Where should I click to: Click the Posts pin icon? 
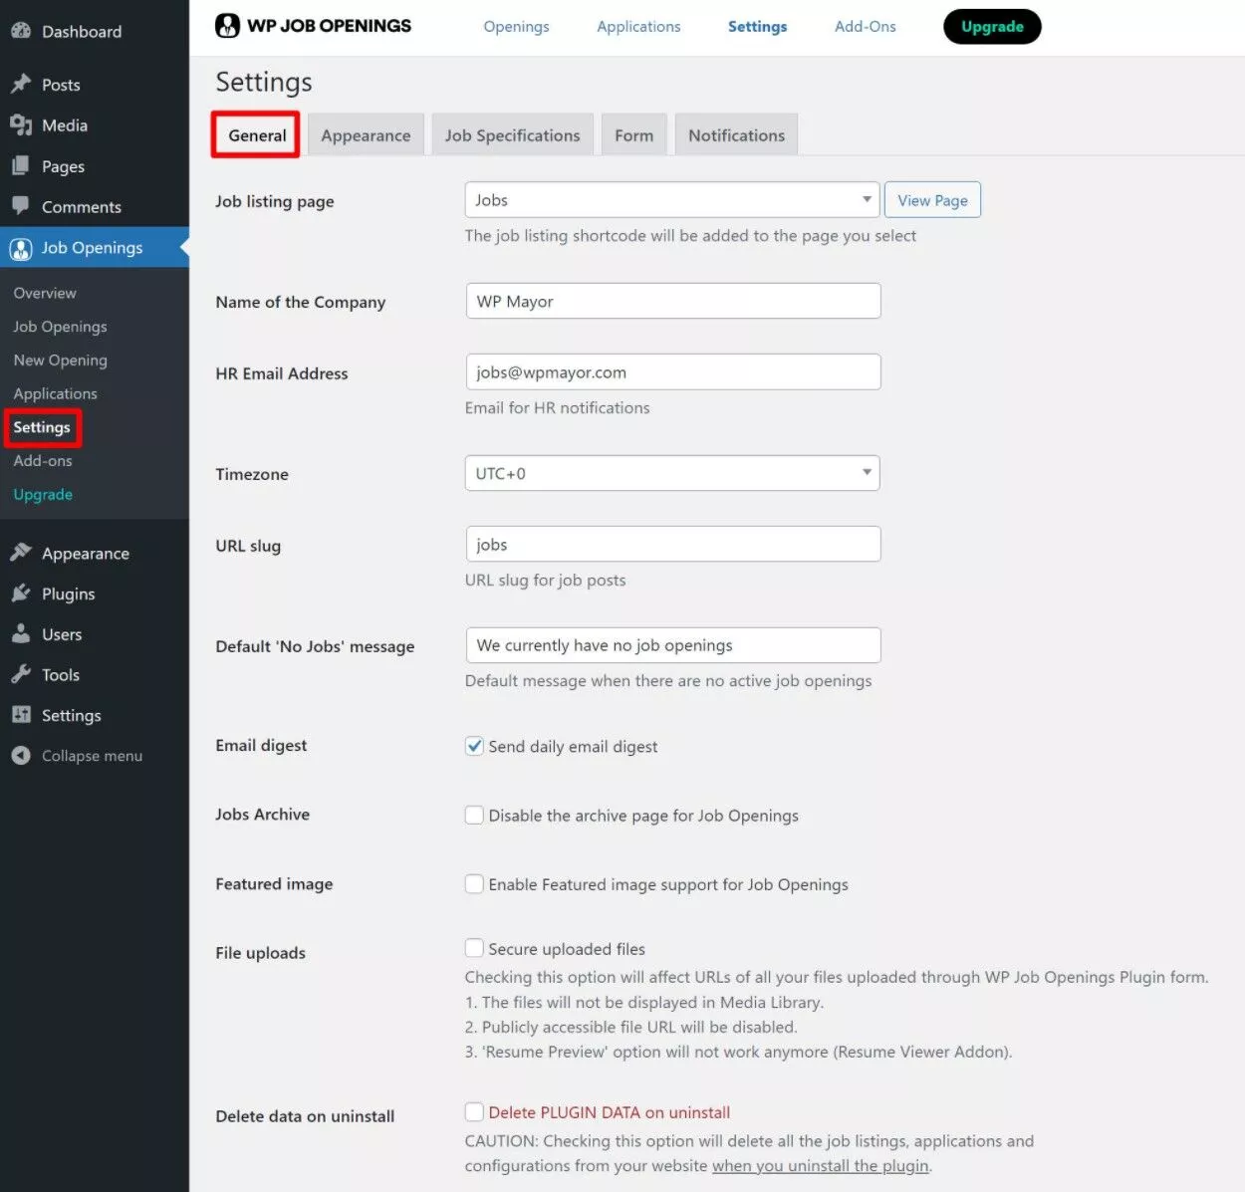21,84
